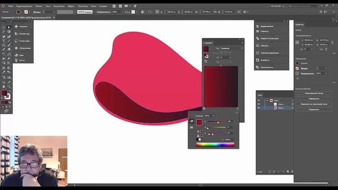This screenshot has height=190, width=338.
Task: Click the GPU performance rocket icon in menu bar
Action: [x=135, y=6]
